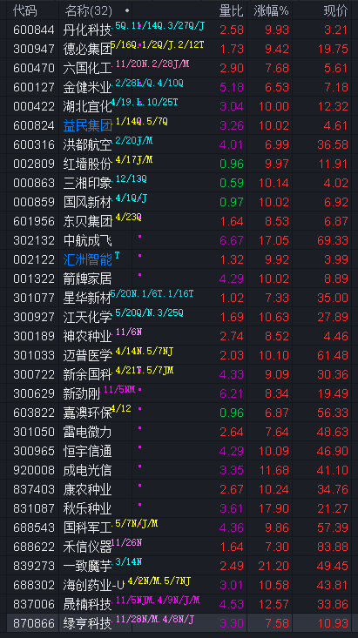Click green volume ratio 0.59 for 三湘印象
The image size is (358, 638).
pyautogui.click(x=232, y=183)
